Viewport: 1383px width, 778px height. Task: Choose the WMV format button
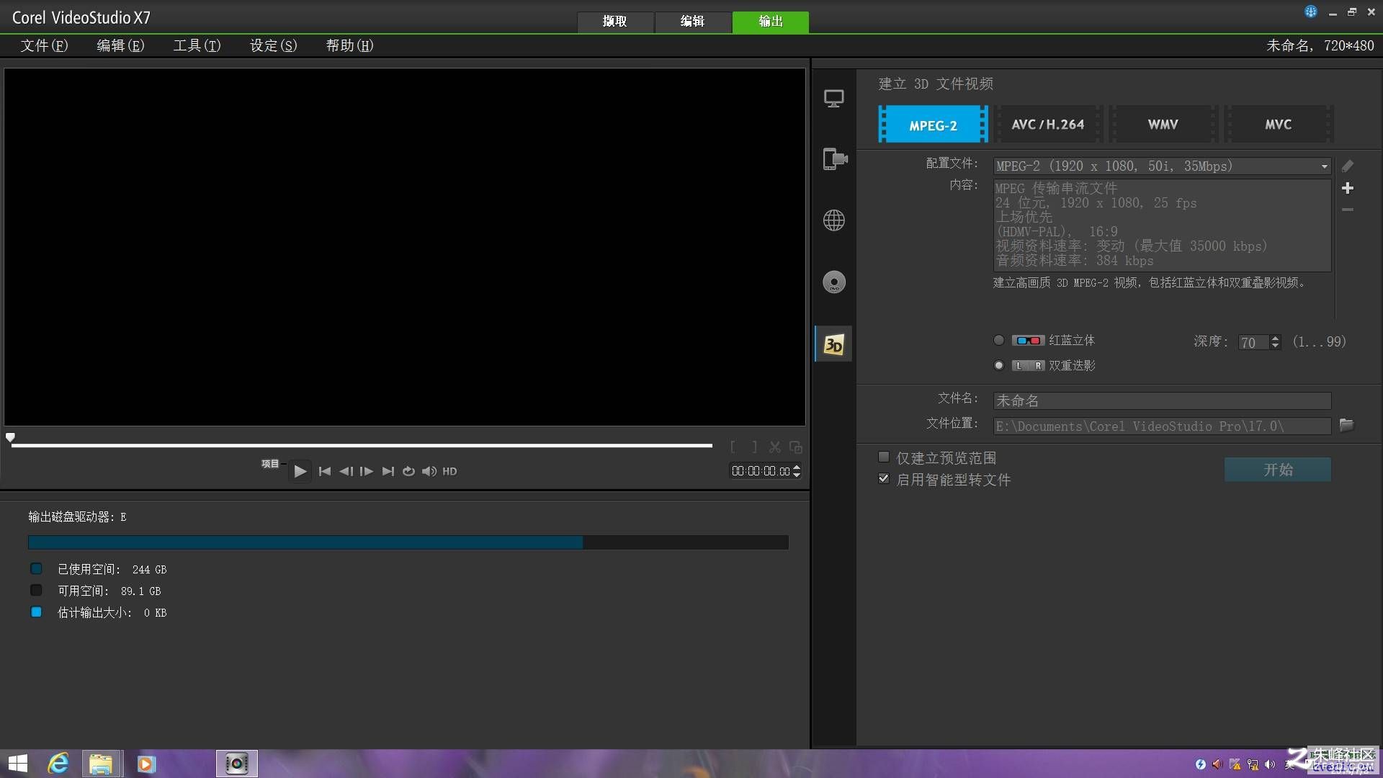1163,125
